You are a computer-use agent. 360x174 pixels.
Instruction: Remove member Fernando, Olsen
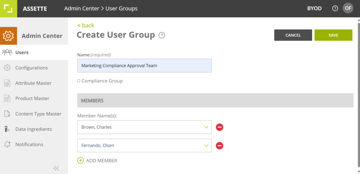coord(219,145)
